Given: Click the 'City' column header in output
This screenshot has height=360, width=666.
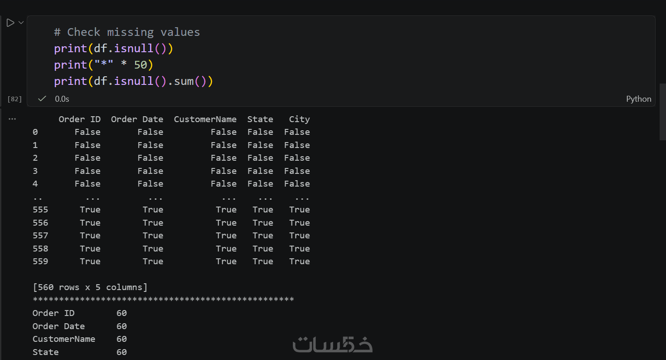Looking at the screenshot, I should point(299,119).
